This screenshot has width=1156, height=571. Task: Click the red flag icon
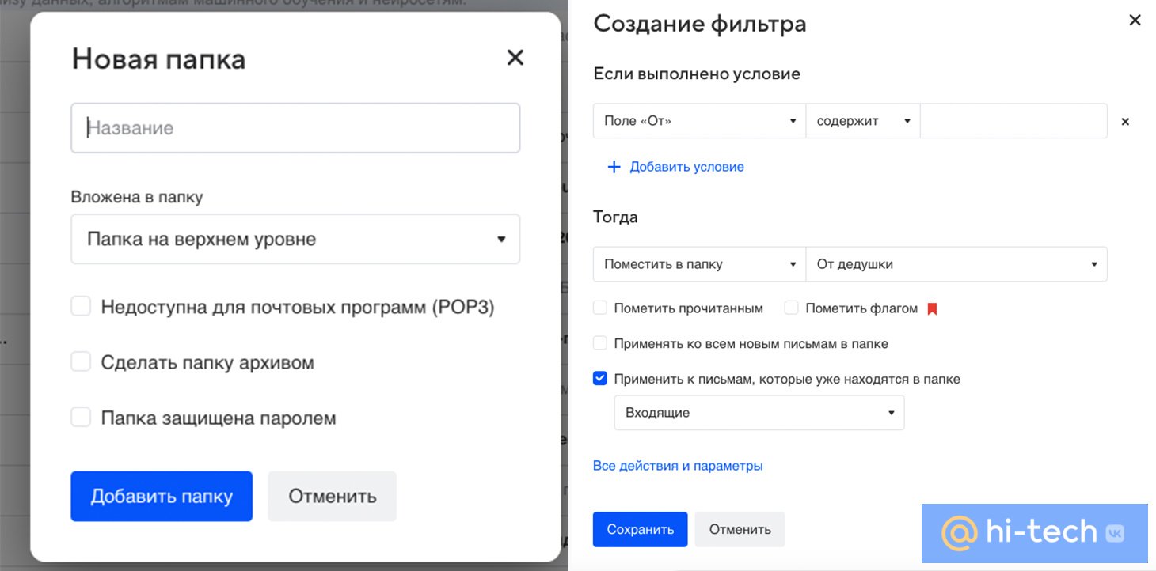click(932, 309)
